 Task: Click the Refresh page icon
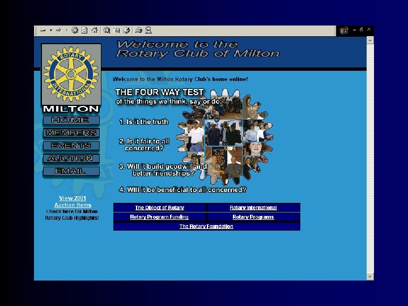point(84,31)
